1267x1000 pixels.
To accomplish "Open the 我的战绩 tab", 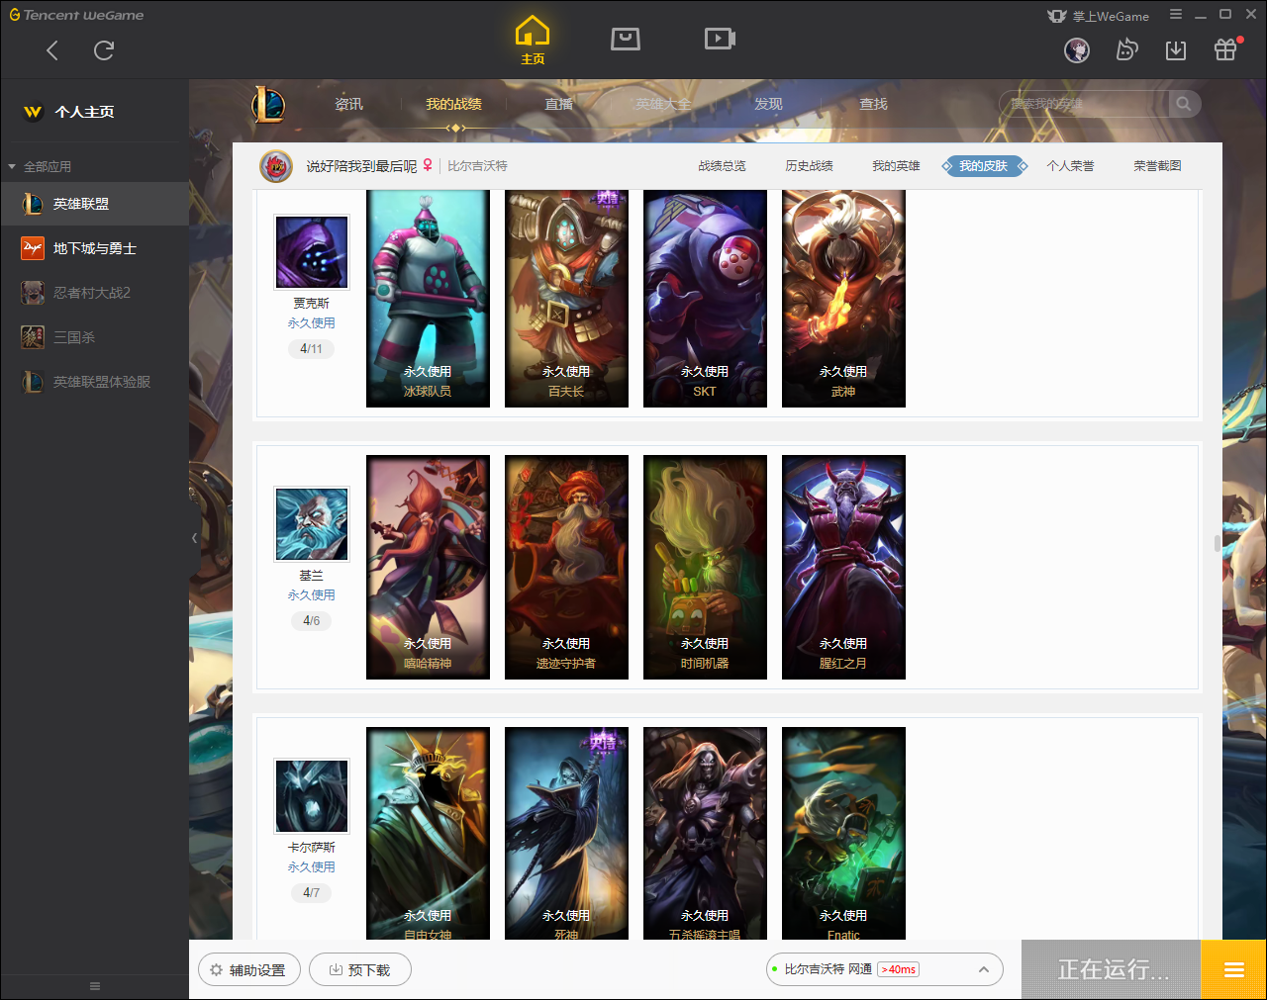I will [453, 104].
